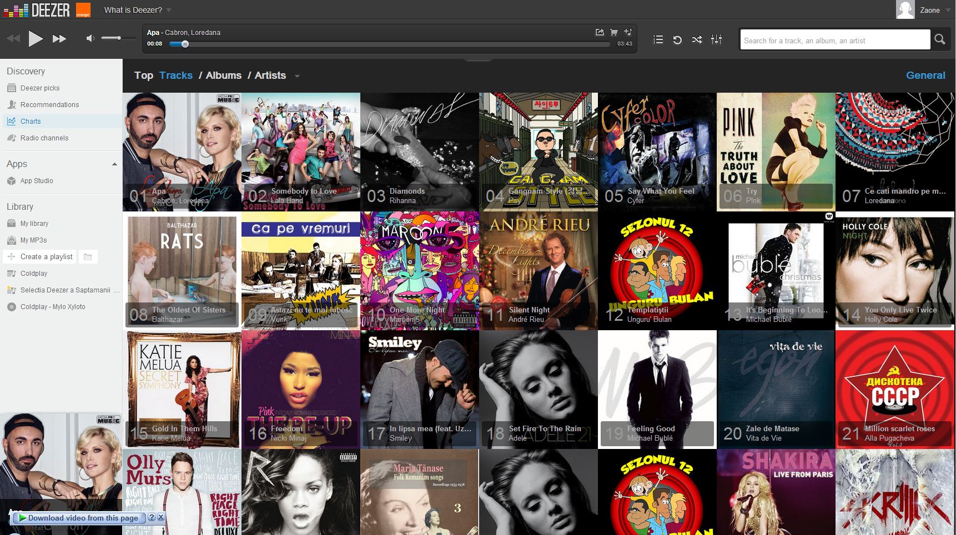Viewport: 956px width, 535px height.
Task: Toggle repeat mode
Action: (x=677, y=39)
